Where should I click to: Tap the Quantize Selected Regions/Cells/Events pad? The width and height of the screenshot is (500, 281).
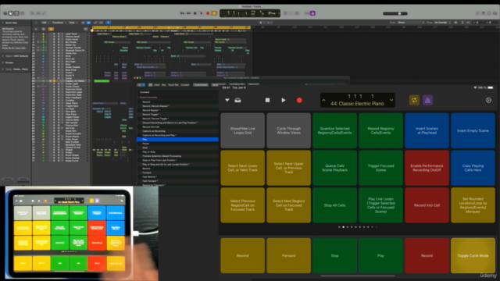[x=334, y=130]
